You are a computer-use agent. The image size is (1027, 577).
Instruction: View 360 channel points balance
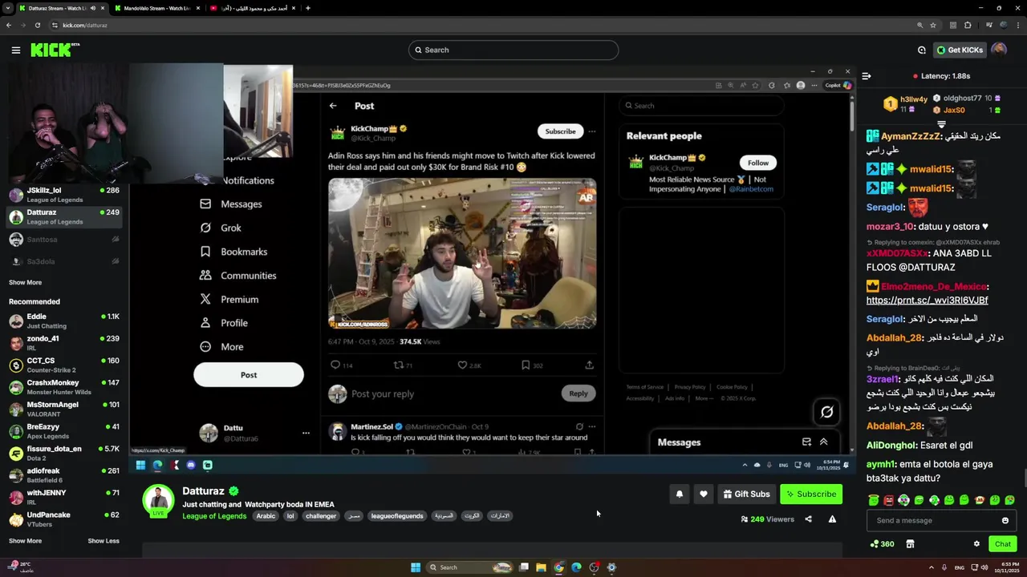pyautogui.click(x=882, y=544)
